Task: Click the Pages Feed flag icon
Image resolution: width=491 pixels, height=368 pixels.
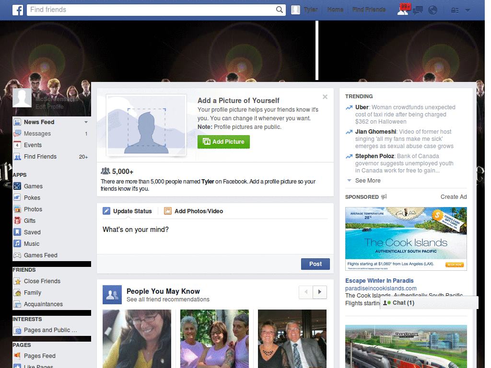Action: click(18, 356)
